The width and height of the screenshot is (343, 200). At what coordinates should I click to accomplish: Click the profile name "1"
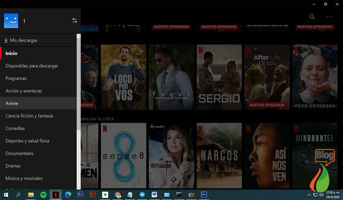pos(24,21)
